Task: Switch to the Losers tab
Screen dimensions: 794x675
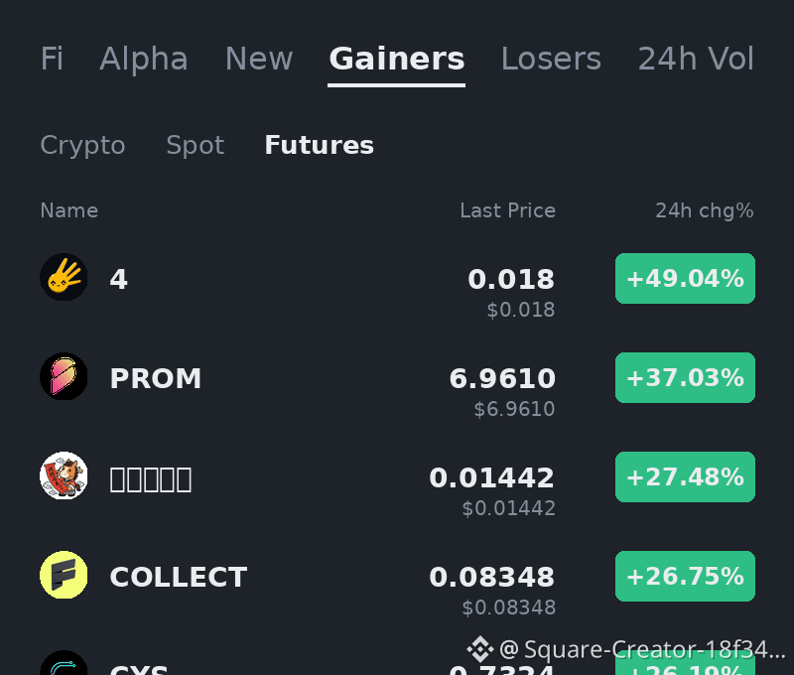Action: (x=551, y=59)
